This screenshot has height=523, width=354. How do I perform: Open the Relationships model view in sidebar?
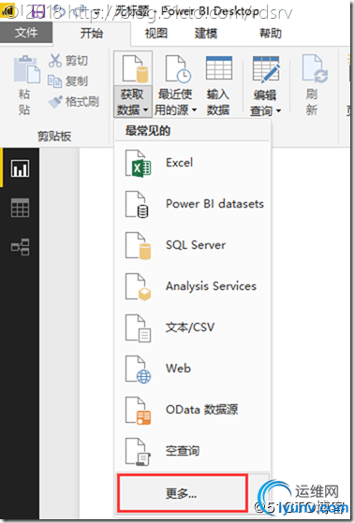pyautogui.click(x=20, y=247)
